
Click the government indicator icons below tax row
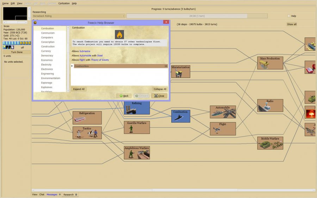[x=8, y=47]
